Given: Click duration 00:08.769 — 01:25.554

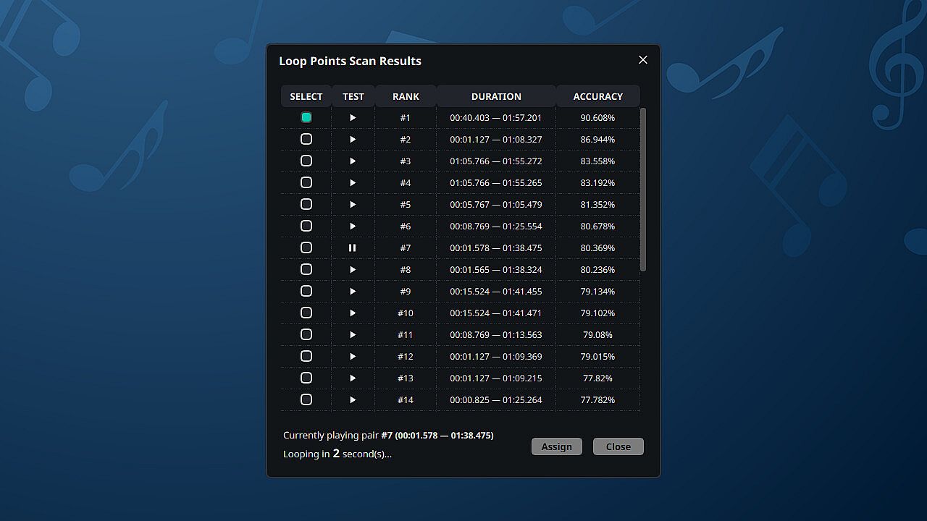Looking at the screenshot, I should coord(496,226).
